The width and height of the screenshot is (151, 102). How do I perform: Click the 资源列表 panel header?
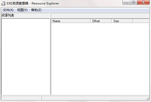click(x=25, y=15)
